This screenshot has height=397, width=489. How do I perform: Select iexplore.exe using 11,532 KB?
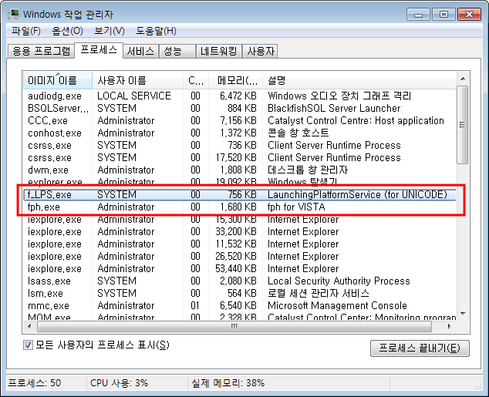tap(240, 244)
